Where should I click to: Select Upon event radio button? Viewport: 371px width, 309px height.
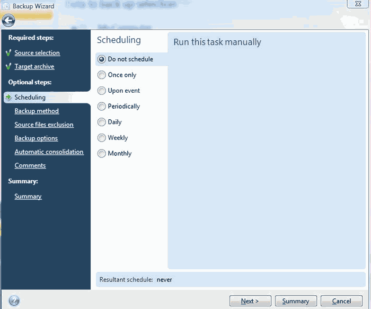coord(102,91)
